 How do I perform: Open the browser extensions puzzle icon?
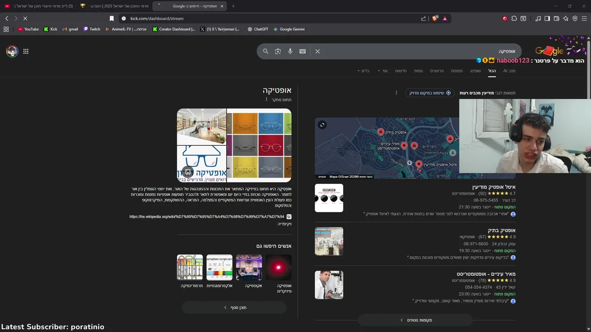[x=514, y=18]
